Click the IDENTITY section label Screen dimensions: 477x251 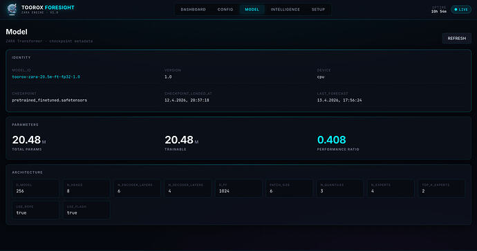click(x=21, y=57)
